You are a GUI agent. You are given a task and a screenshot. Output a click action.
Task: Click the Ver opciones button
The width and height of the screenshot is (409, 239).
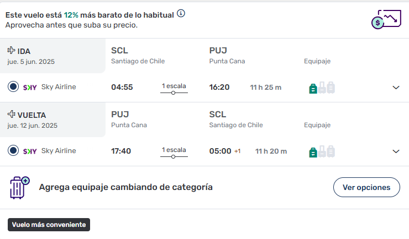pos(366,187)
